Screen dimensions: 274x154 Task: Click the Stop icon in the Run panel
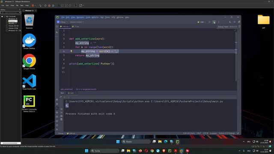65,97
